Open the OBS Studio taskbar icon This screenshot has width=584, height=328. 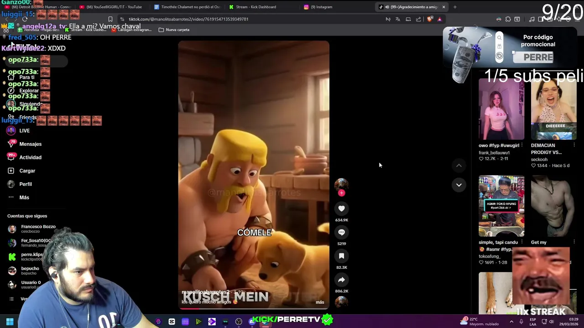(x=239, y=322)
